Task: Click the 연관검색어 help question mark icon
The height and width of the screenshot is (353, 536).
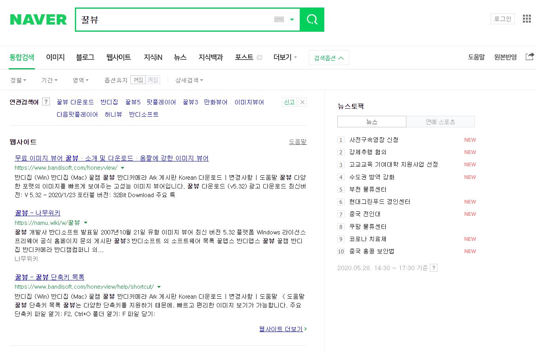Action: tap(46, 102)
